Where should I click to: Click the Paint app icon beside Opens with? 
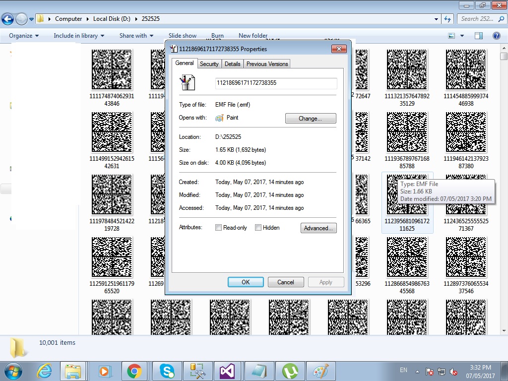point(219,118)
